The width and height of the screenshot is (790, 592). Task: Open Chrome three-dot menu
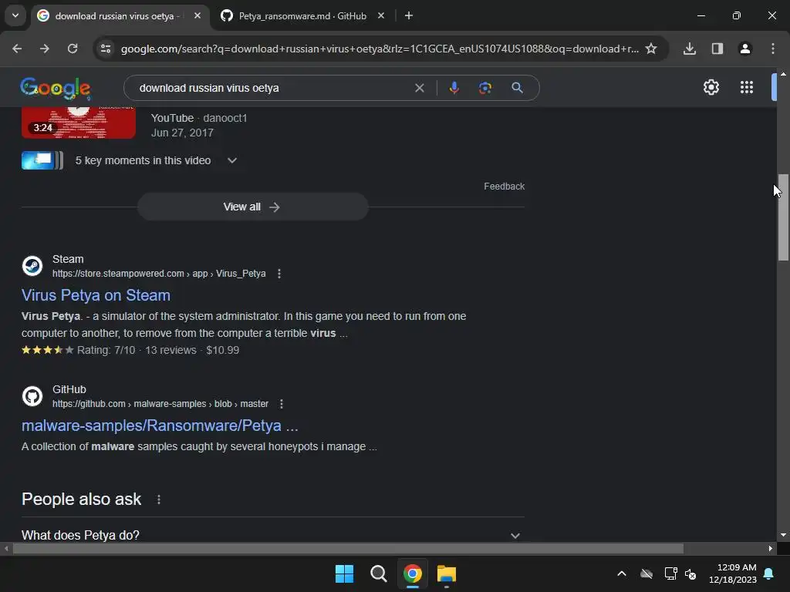coord(773,49)
